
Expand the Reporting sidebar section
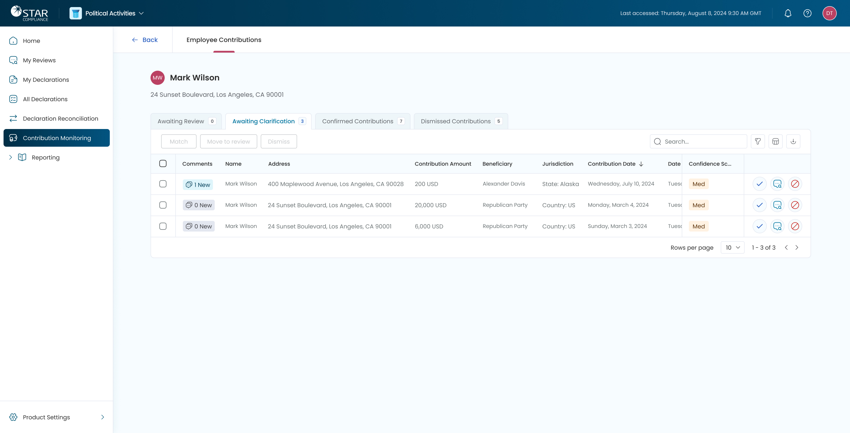tap(11, 157)
